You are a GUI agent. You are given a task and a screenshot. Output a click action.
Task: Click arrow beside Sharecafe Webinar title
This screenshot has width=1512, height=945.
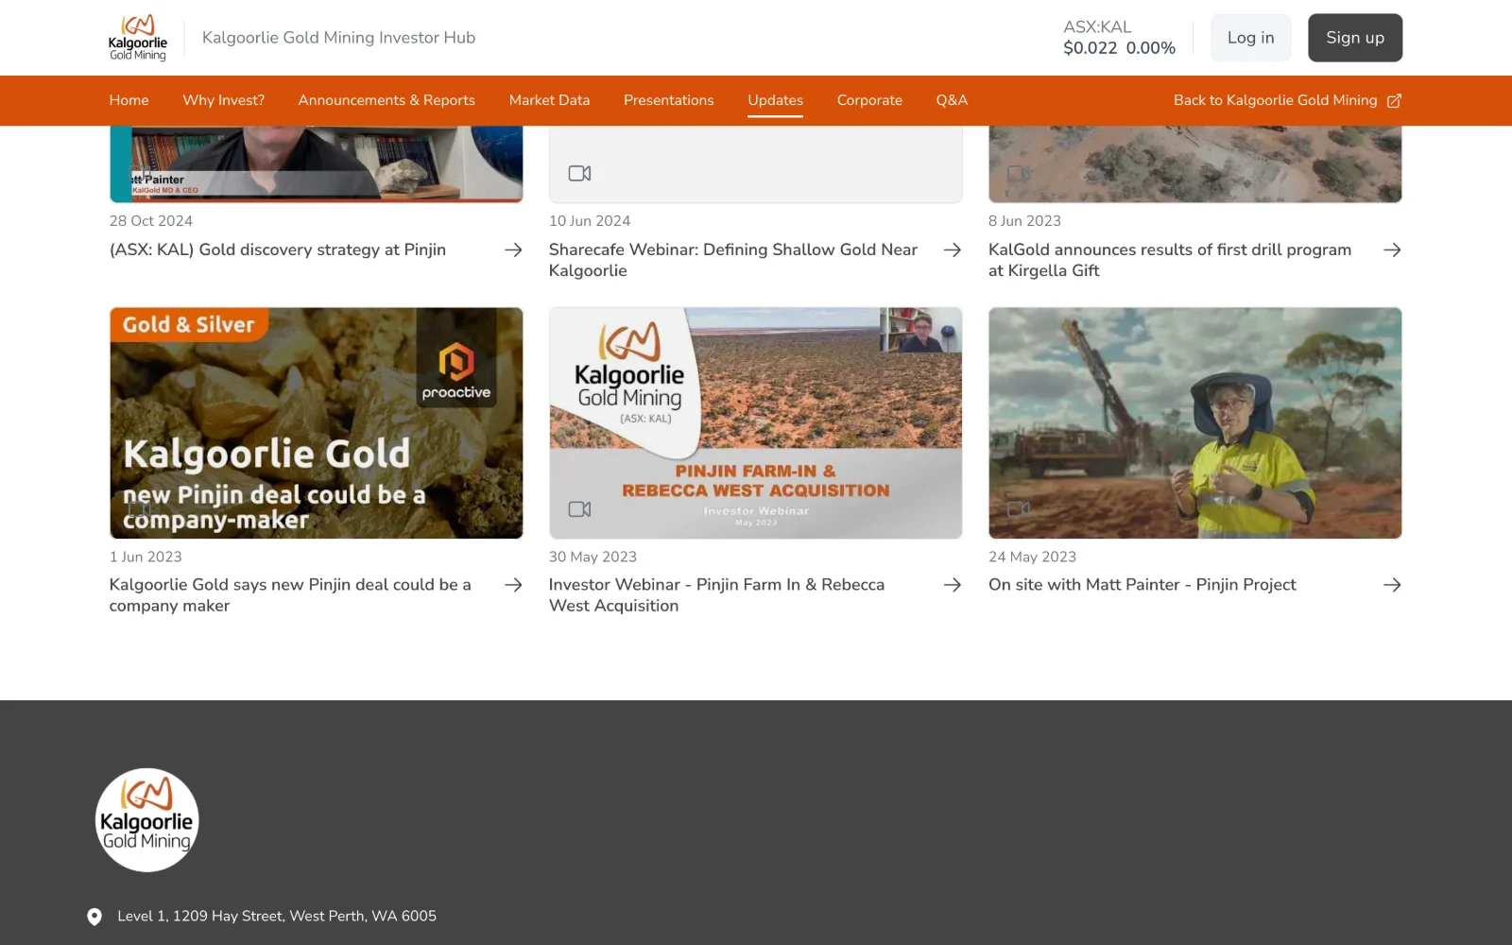(x=953, y=250)
